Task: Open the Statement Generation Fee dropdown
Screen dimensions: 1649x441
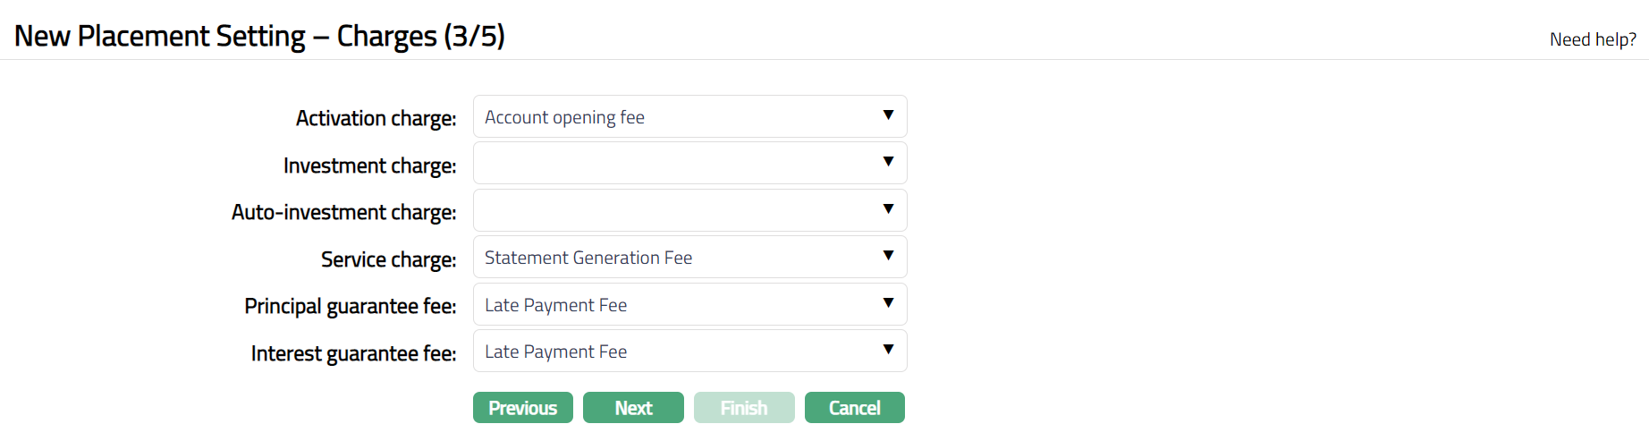Action: click(x=680, y=258)
